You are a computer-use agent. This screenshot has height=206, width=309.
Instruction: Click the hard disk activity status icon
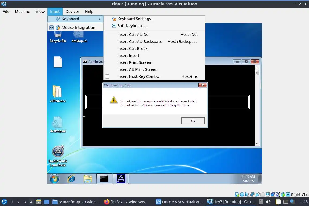coord(237,194)
